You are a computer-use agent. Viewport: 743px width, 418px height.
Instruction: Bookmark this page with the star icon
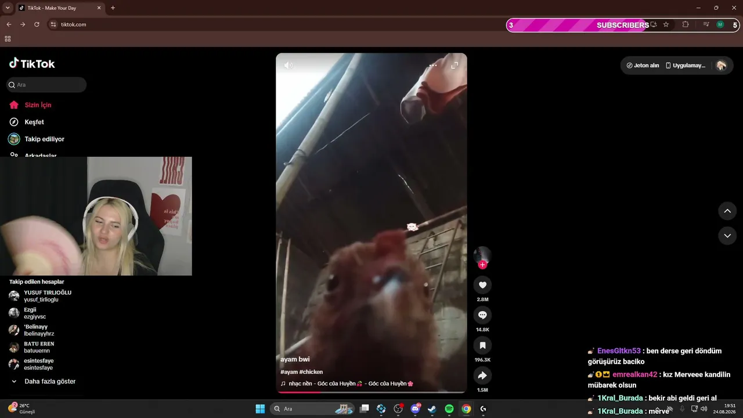pyautogui.click(x=666, y=24)
